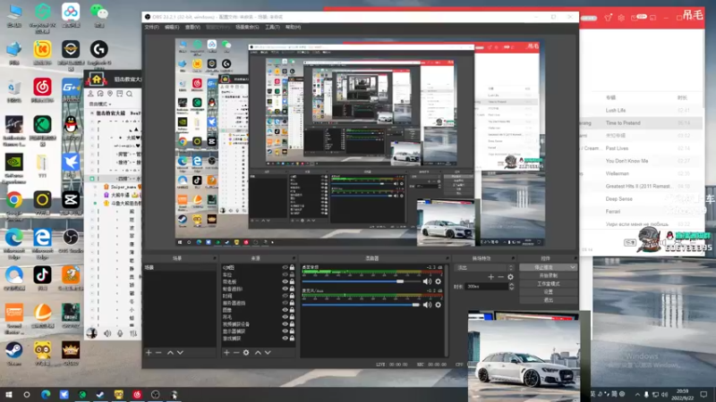Click 退出 exit button in controls
Image resolution: width=716 pixels, height=402 pixels.
coord(548,300)
